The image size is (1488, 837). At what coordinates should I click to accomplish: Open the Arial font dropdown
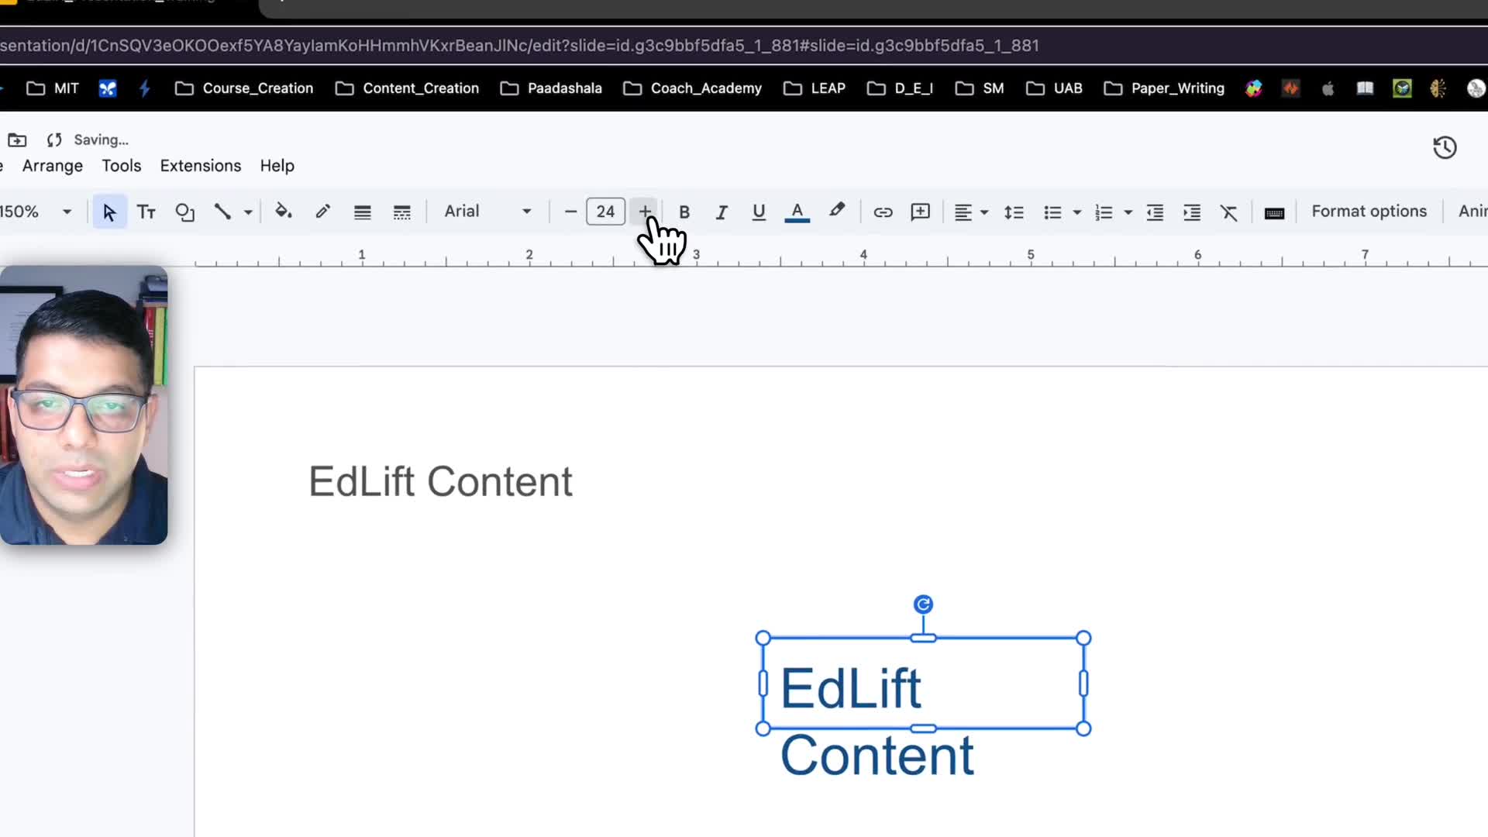487,212
